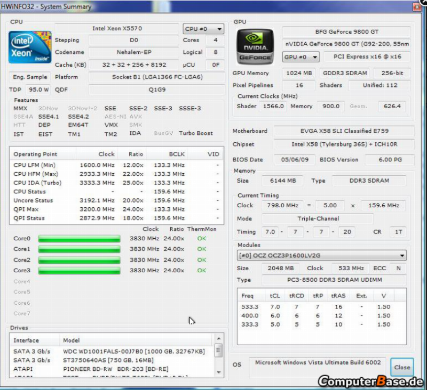Click the Intel Xeon X5570 name field

click(x=117, y=29)
